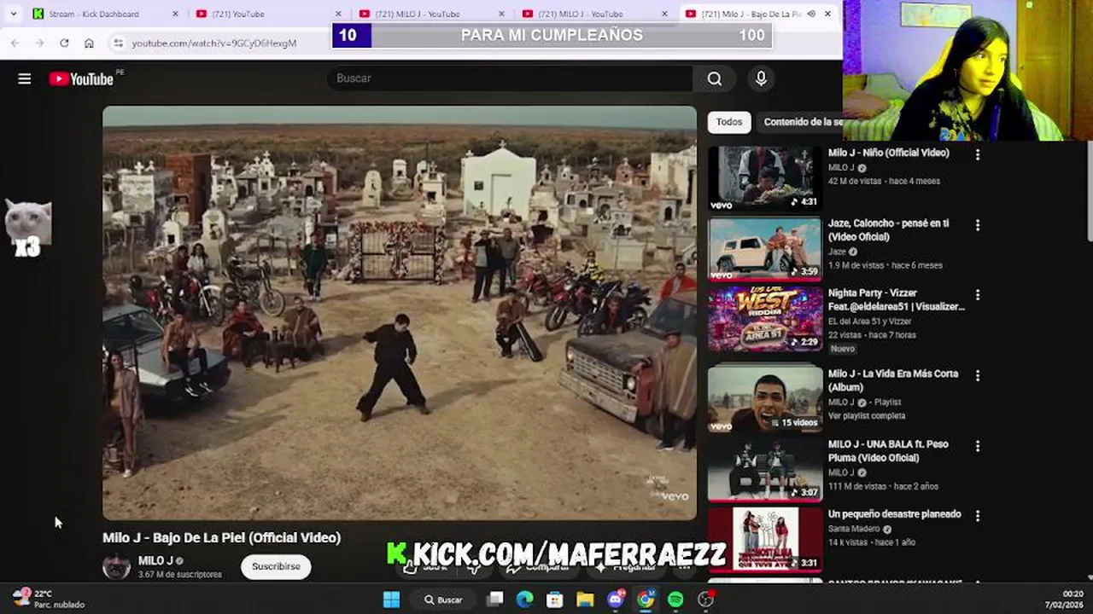Open Chrome icon on taskbar
Image resolution: width=1093 pixels, height=614 pixels.
pyautogui.click(x=646, y=600)
